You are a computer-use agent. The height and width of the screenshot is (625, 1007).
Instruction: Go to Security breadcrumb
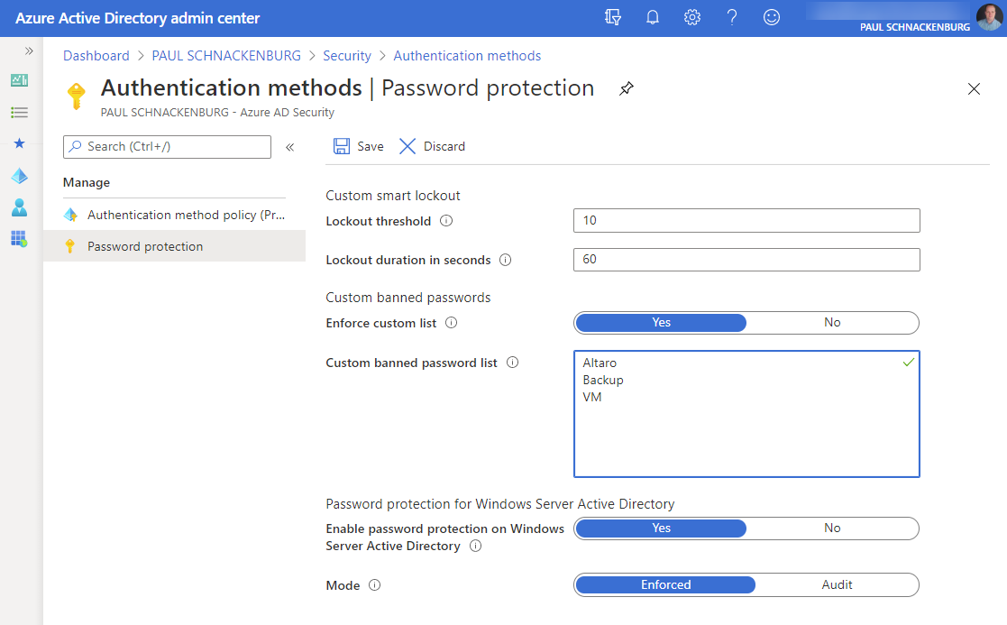(x=347, y=56)
